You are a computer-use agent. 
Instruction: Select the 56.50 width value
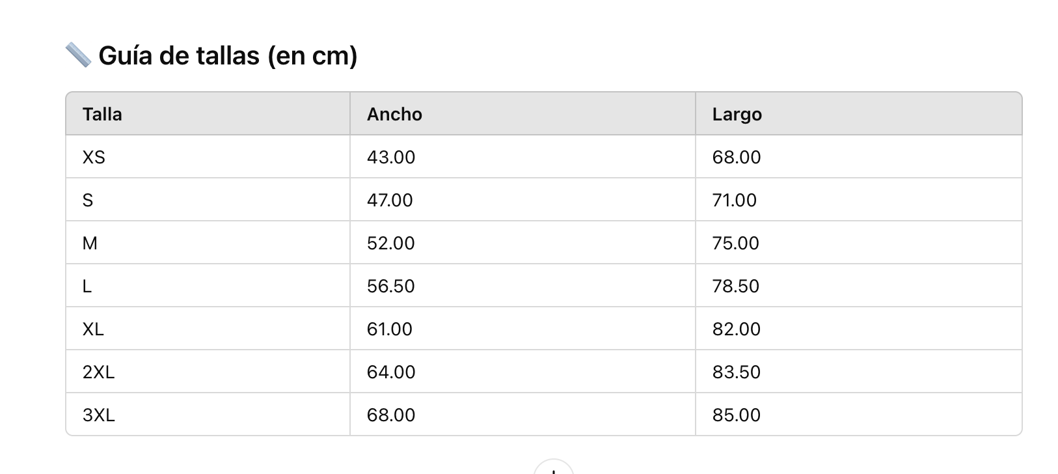click(x=390, y=286)
